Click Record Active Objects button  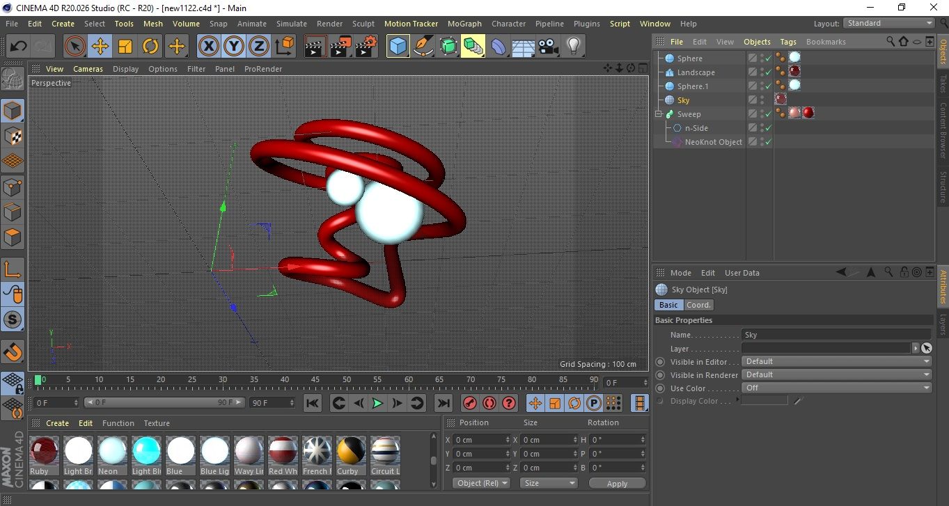tap(470, 403)
